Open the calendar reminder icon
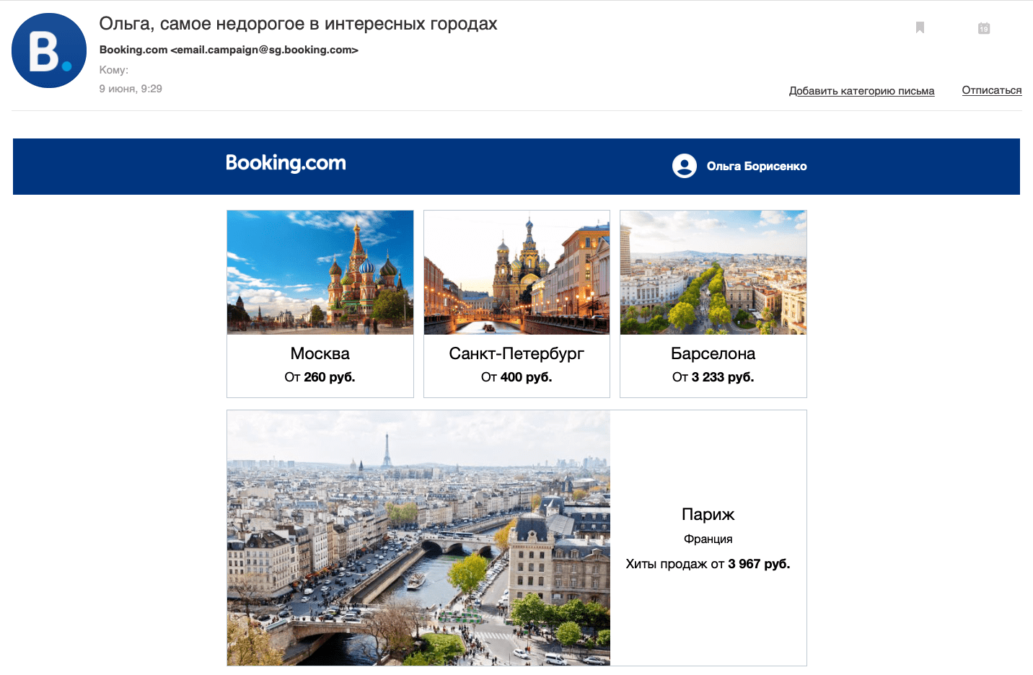Viewport: 1033px width, 675px height. coord(984,28)
